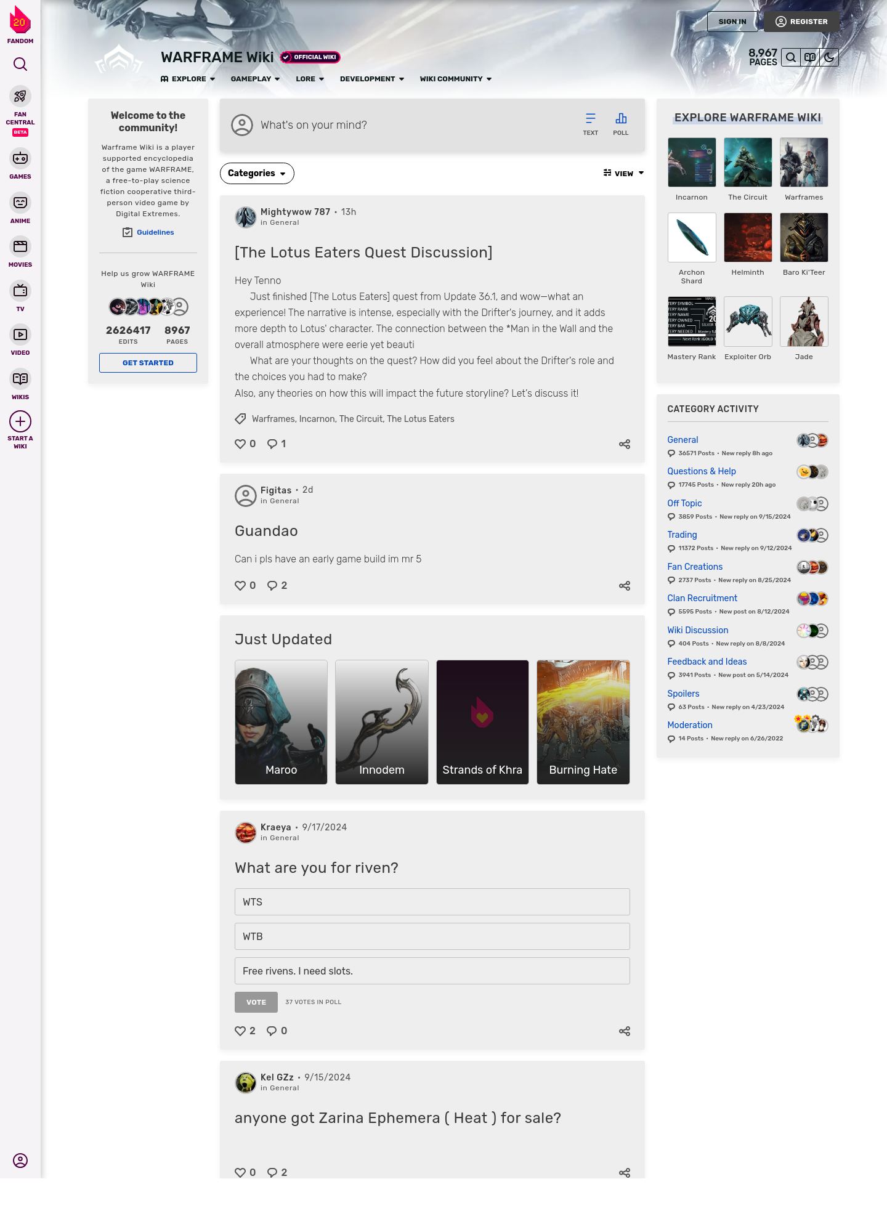887x1232 pixels.
Task: Open the Video play icon
Action: [20, 334]
